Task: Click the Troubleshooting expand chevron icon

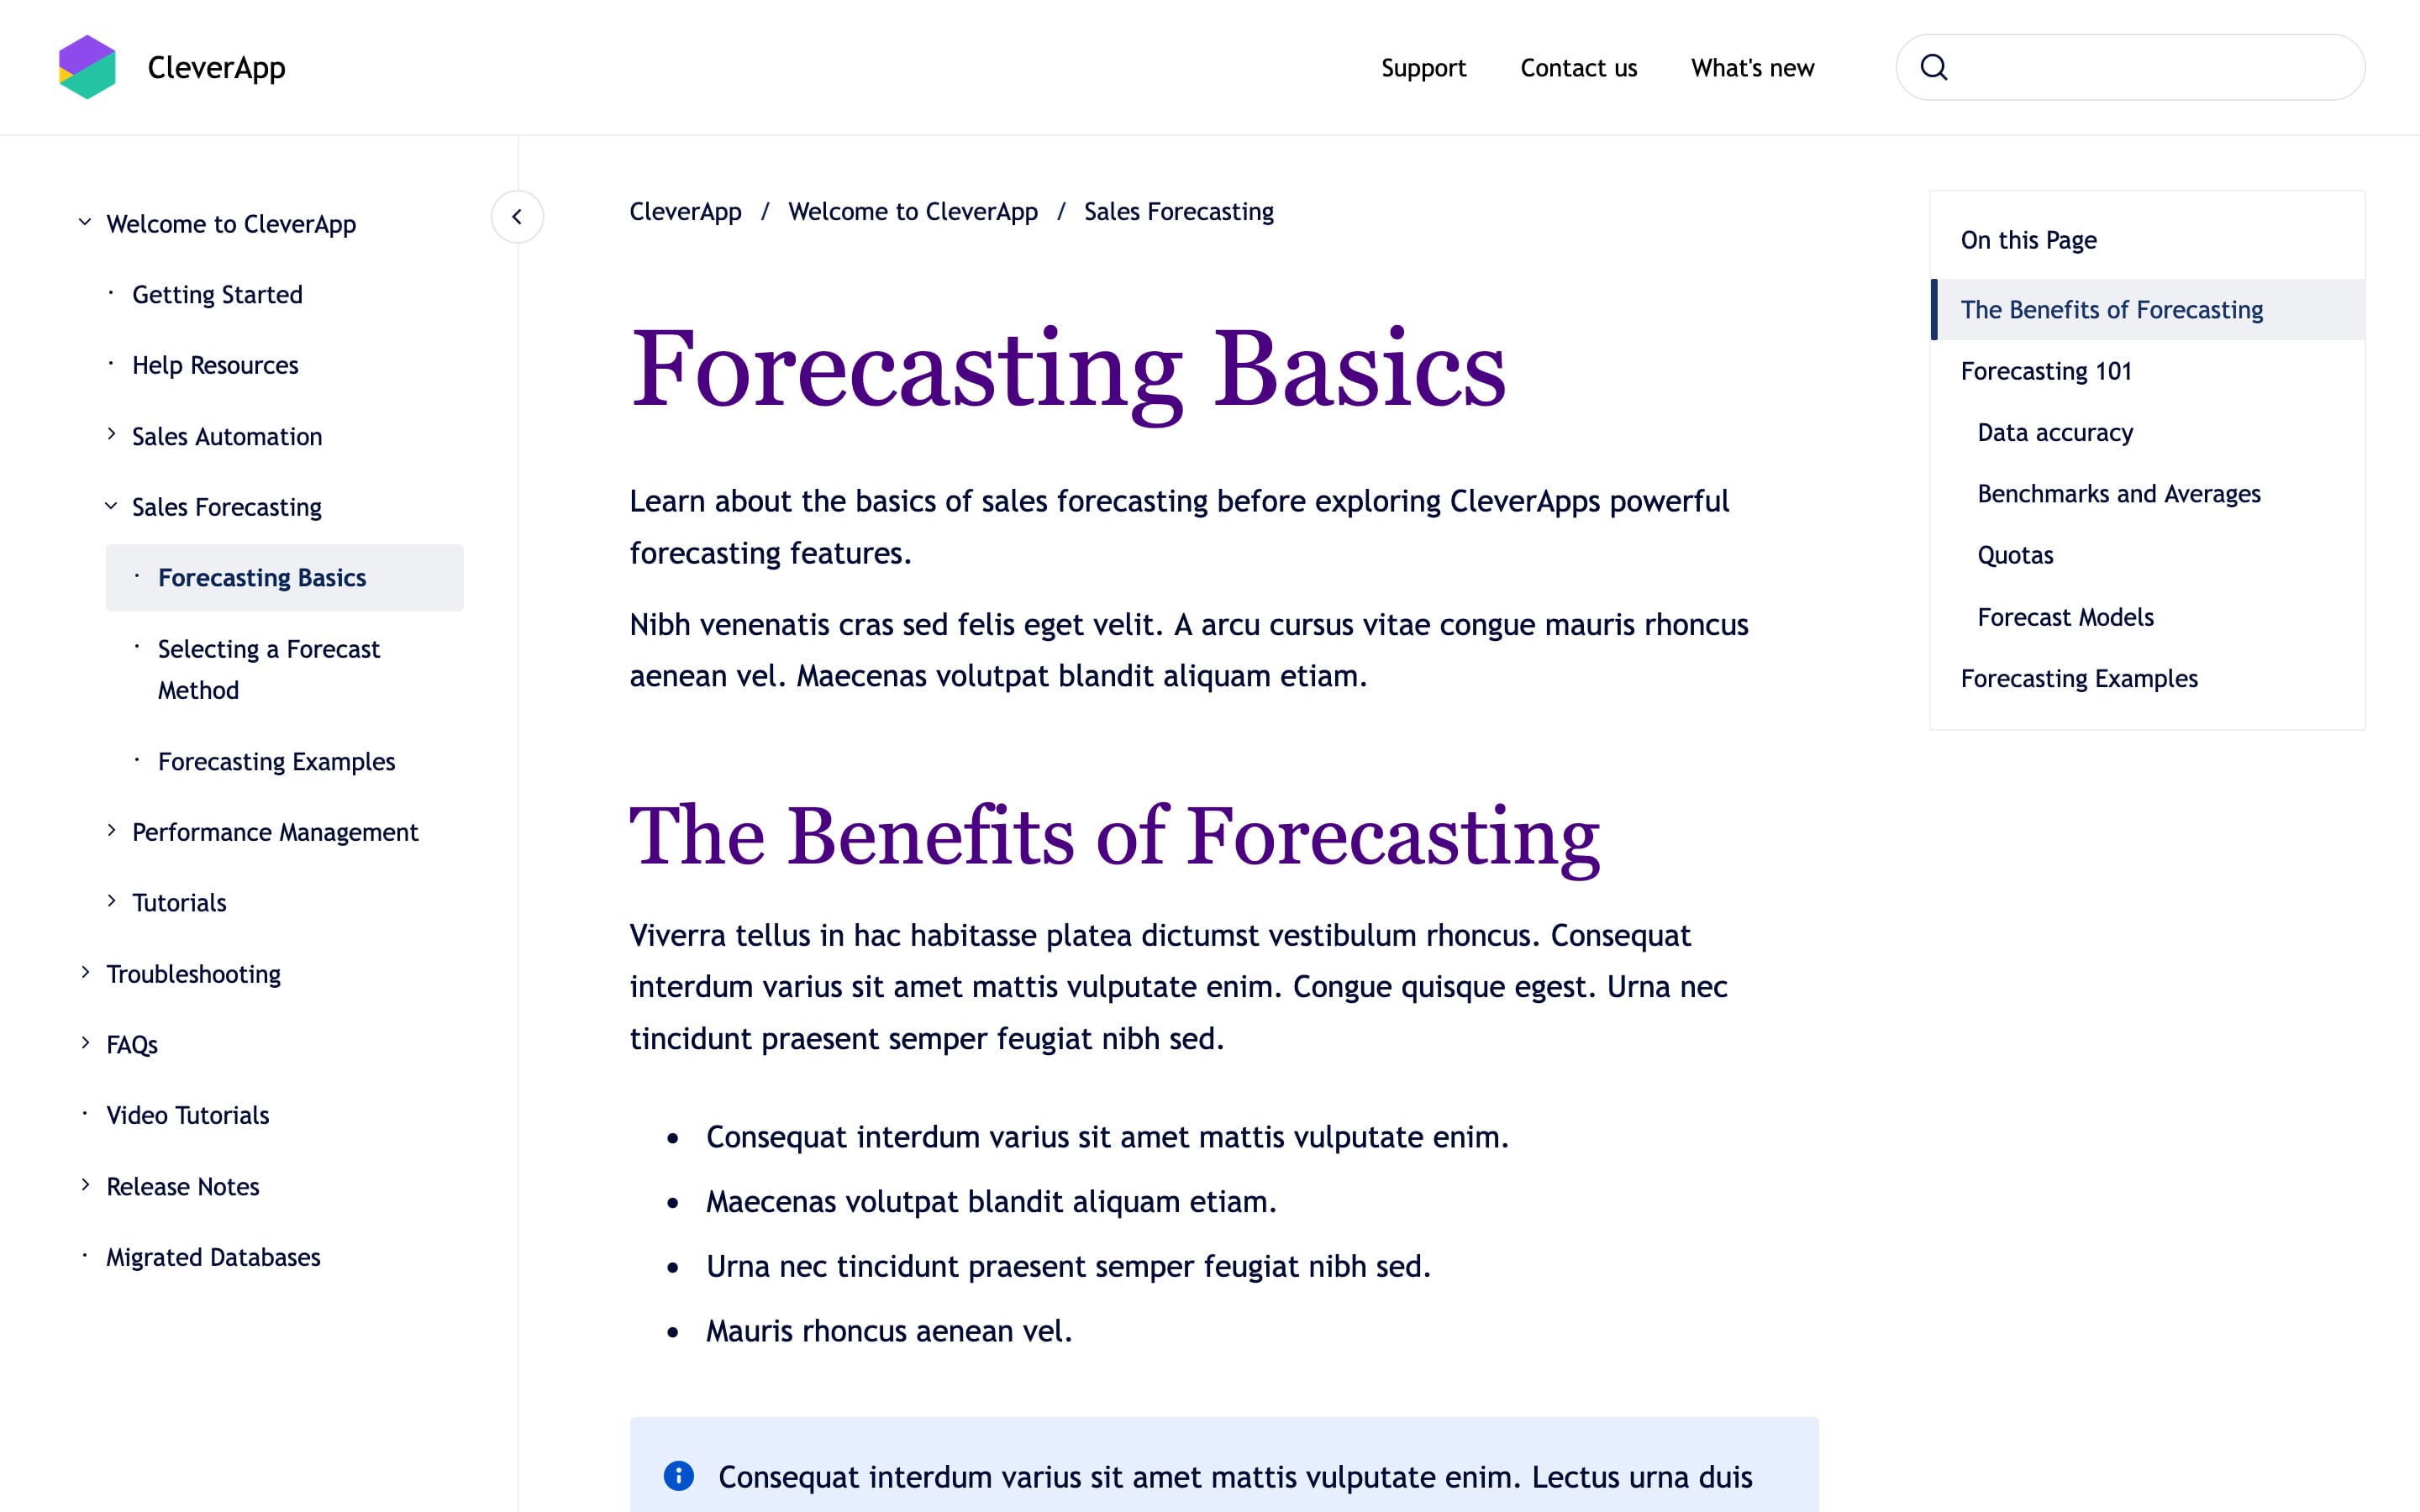Action: [x=86, y=972]
